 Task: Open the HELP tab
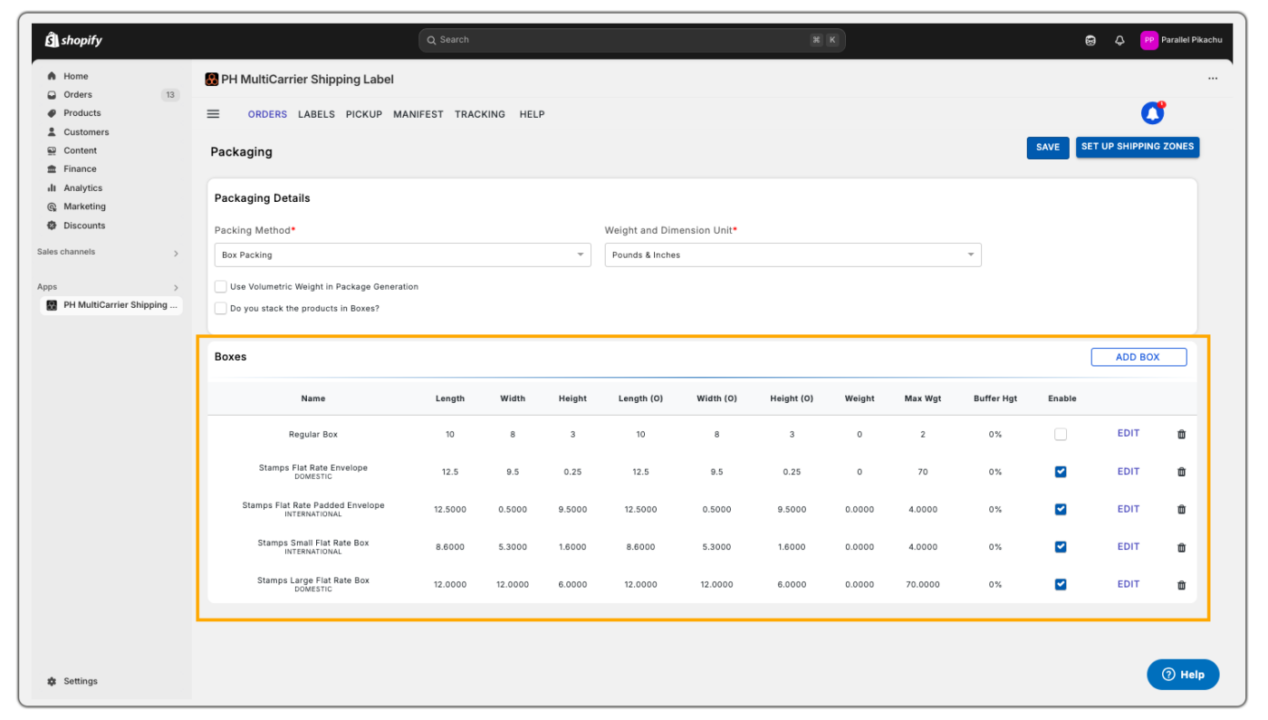(x=532, y=114)
